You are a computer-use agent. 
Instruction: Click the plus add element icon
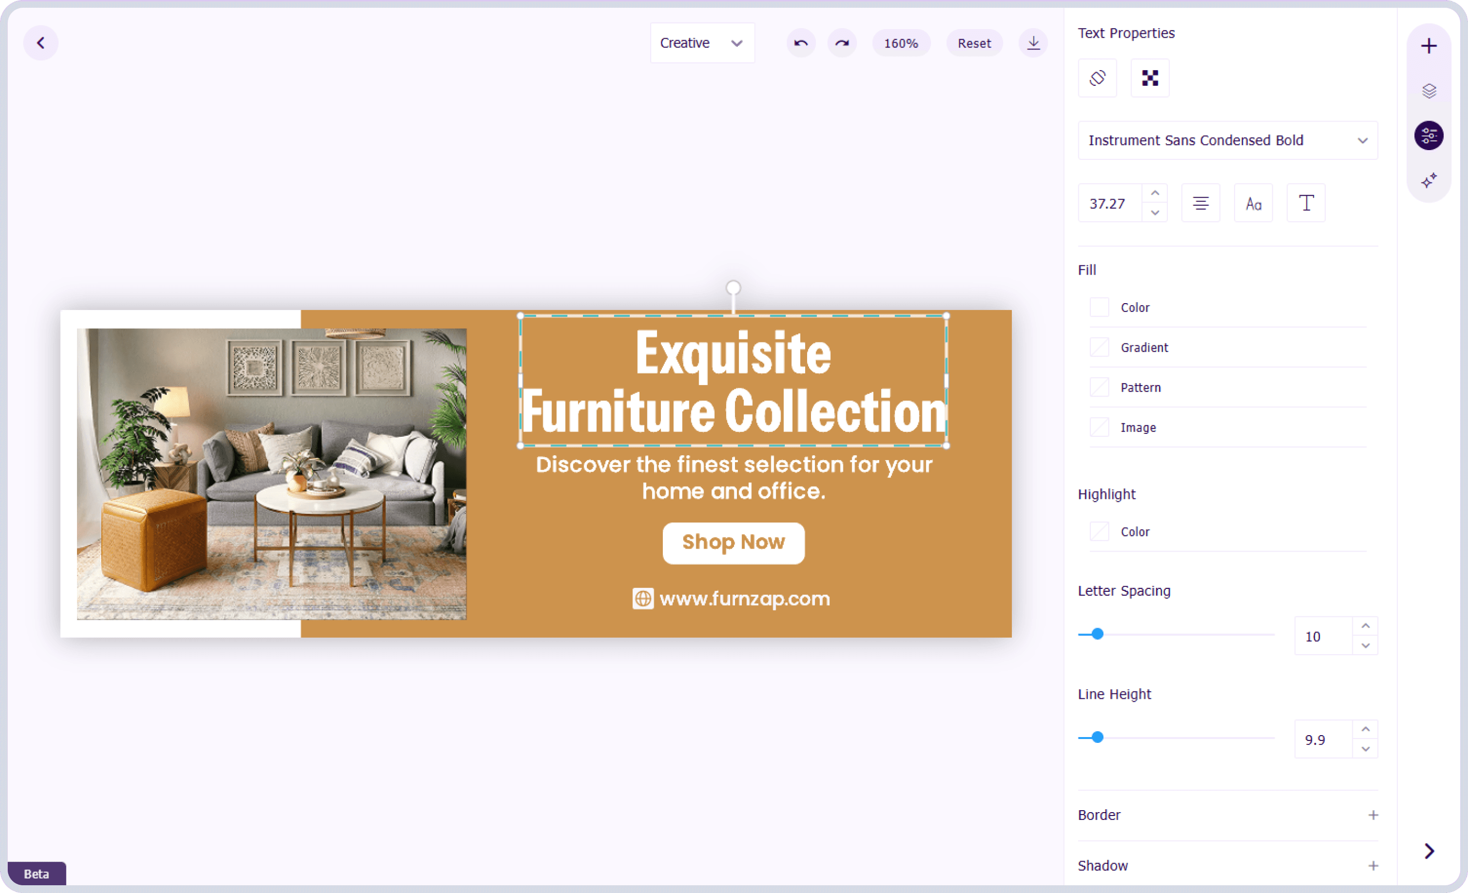1429,46
